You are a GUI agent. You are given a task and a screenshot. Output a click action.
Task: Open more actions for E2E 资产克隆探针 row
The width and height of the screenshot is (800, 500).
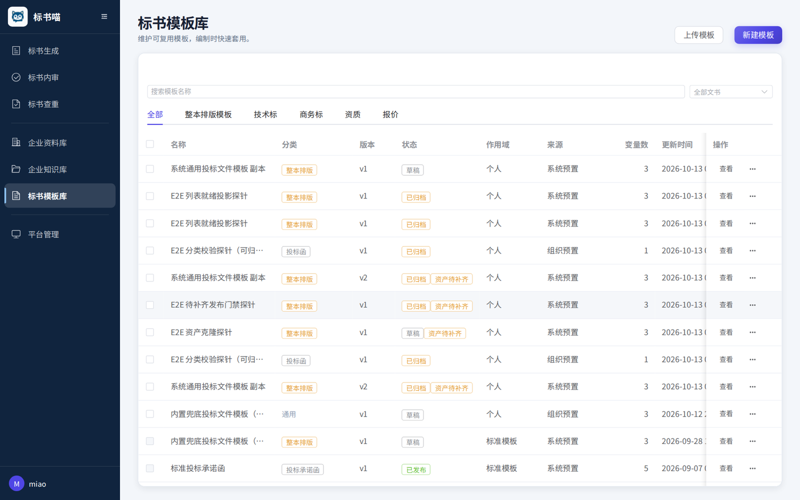click(752, 332)
